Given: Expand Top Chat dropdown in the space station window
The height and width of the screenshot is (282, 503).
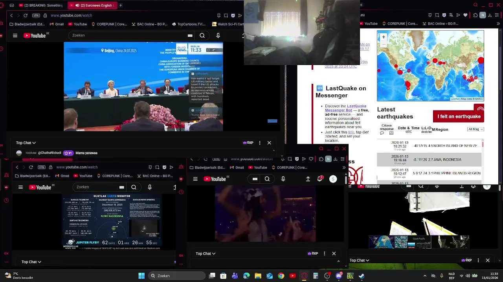Looking at the screenshot, I should [360, 260].
